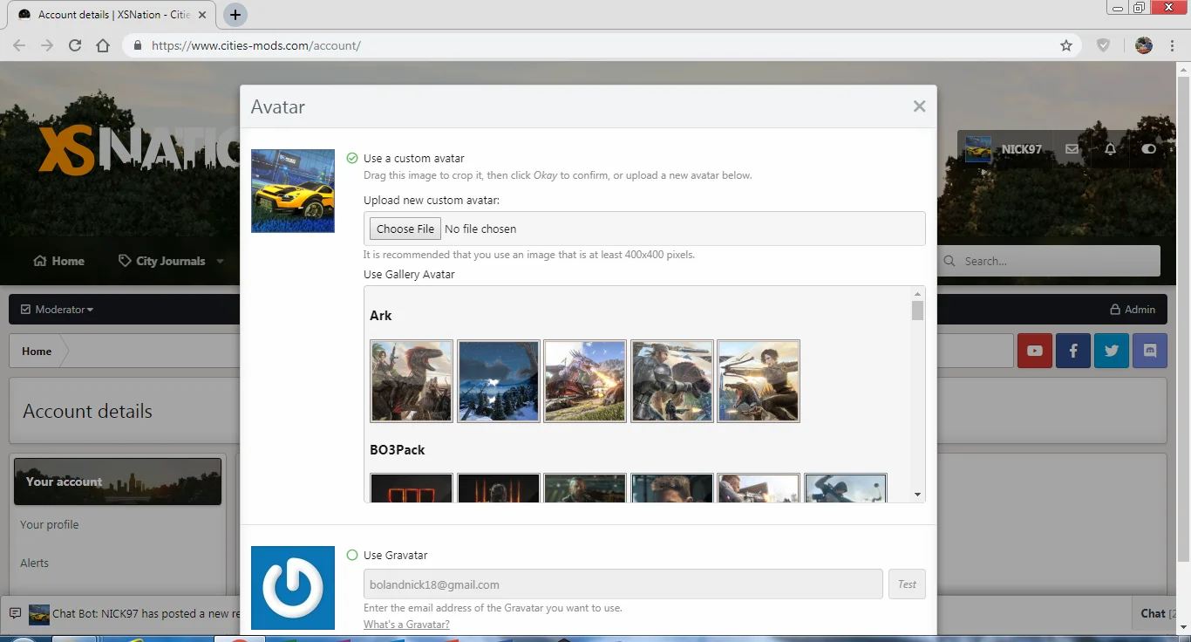Click page scrollbar up arrow
This screenshot has width=1191, height=642.
tap(1184, 68)
